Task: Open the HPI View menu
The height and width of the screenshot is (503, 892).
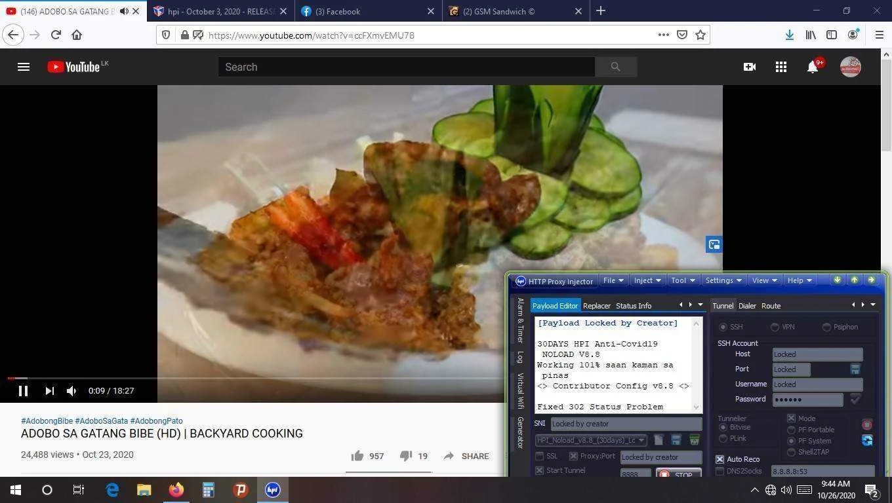Action: pos(764,280)
